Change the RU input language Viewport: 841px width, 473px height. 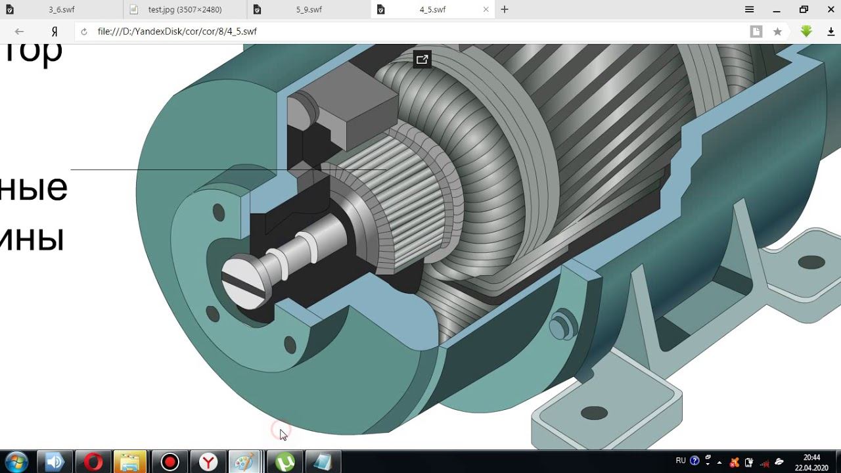point(681,461)
